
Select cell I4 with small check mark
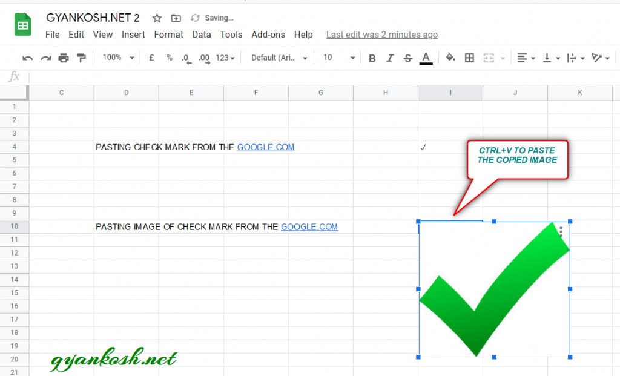pos(450,147)
